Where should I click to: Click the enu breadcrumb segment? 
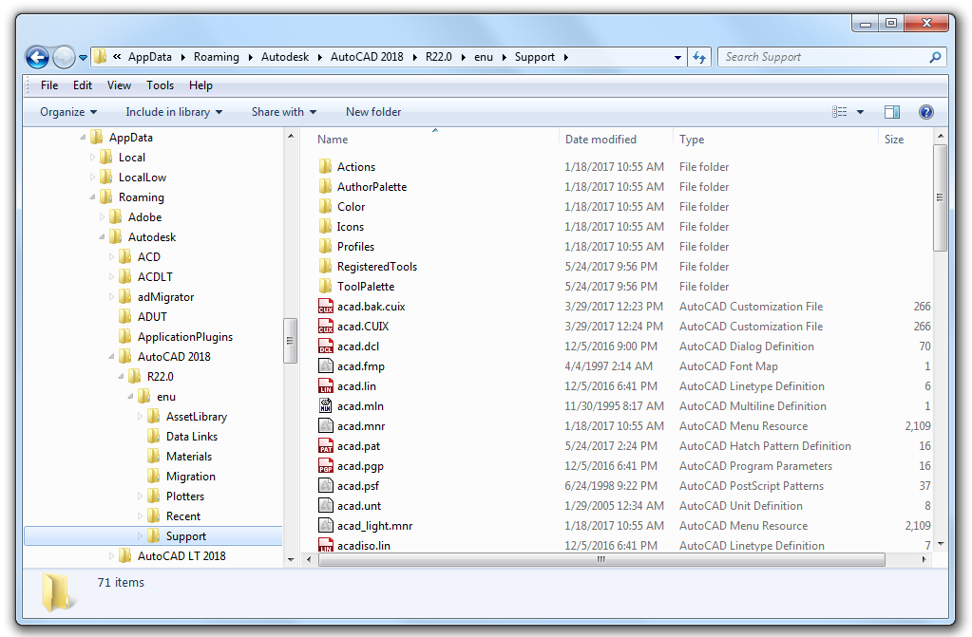pyautogui.click(x=484, y=57)
